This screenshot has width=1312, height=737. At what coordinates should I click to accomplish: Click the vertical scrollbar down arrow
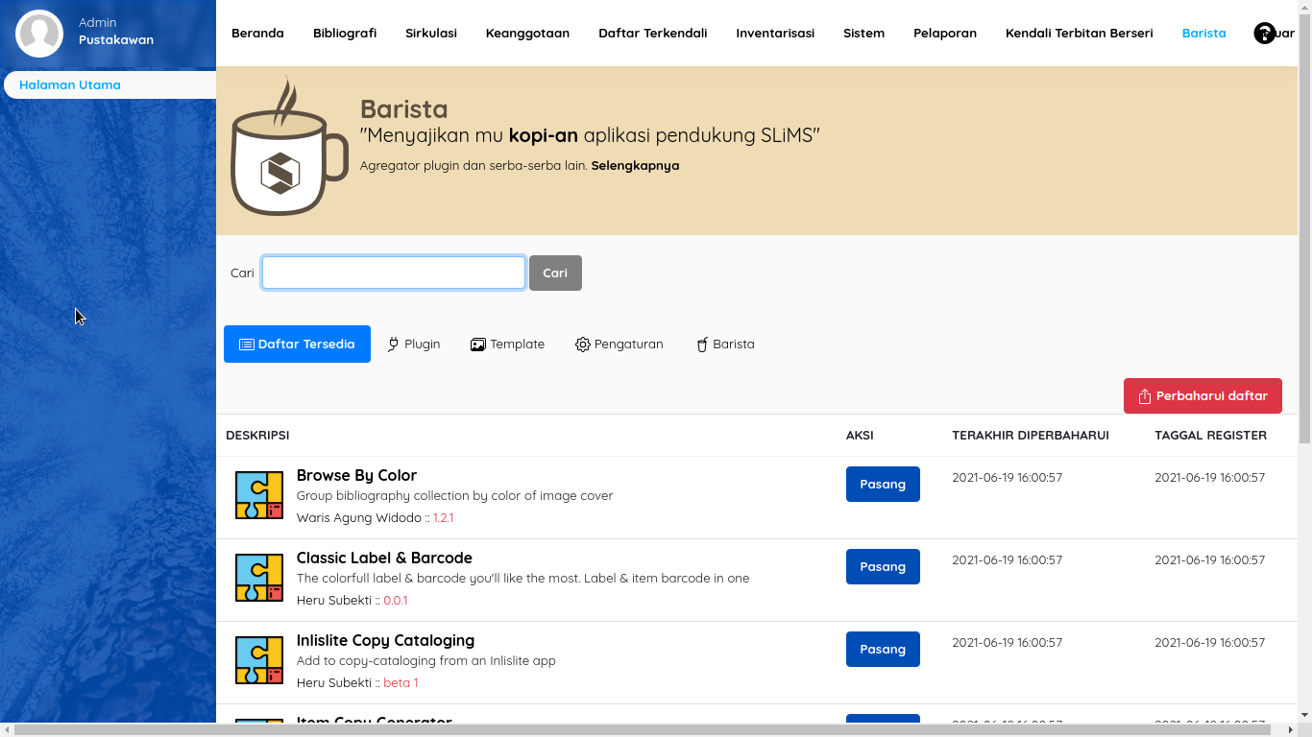pyautogui.click(x=1304, y=715)
